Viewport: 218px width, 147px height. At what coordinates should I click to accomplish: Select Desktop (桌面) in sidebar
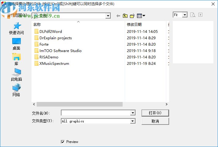click(17, 44)
